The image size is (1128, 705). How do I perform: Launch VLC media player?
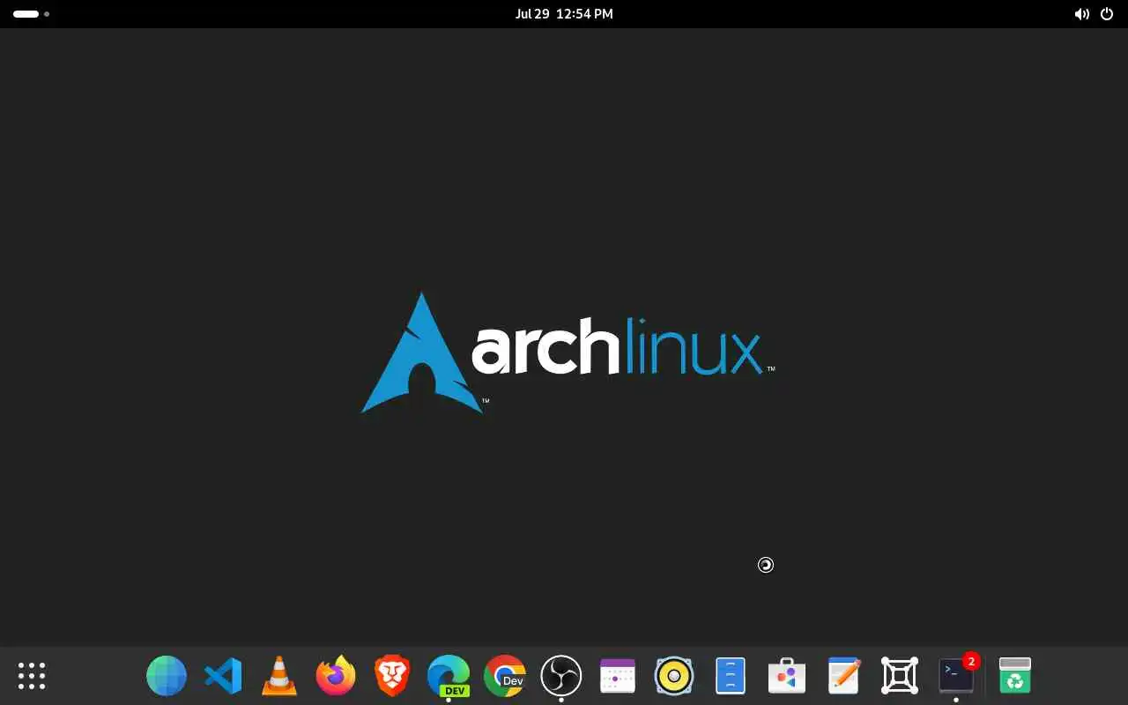(x=279, y=676)
